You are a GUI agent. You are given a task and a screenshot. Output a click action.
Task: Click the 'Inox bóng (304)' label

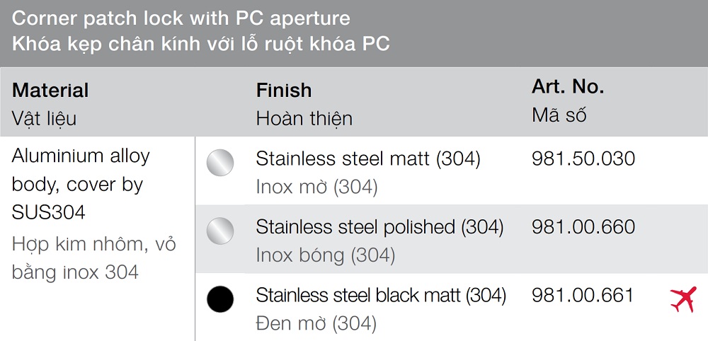click(x=325, y=255)
